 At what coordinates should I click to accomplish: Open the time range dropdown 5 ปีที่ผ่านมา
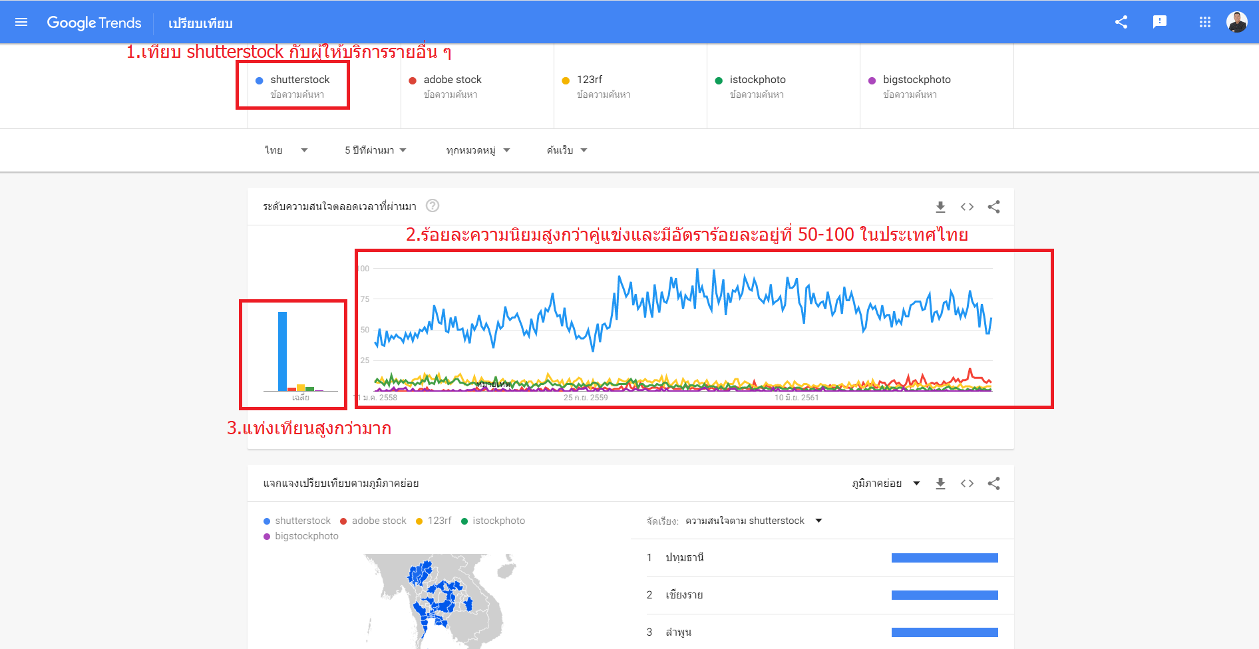[375, 150]
